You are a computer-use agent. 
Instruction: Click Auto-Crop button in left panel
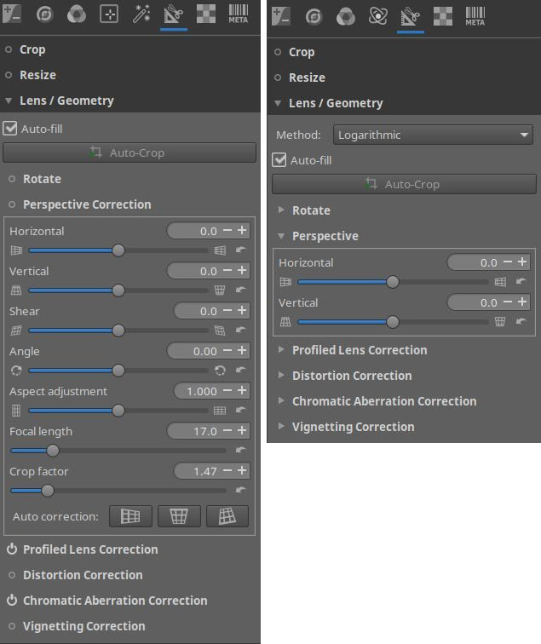tap(129, 152)
